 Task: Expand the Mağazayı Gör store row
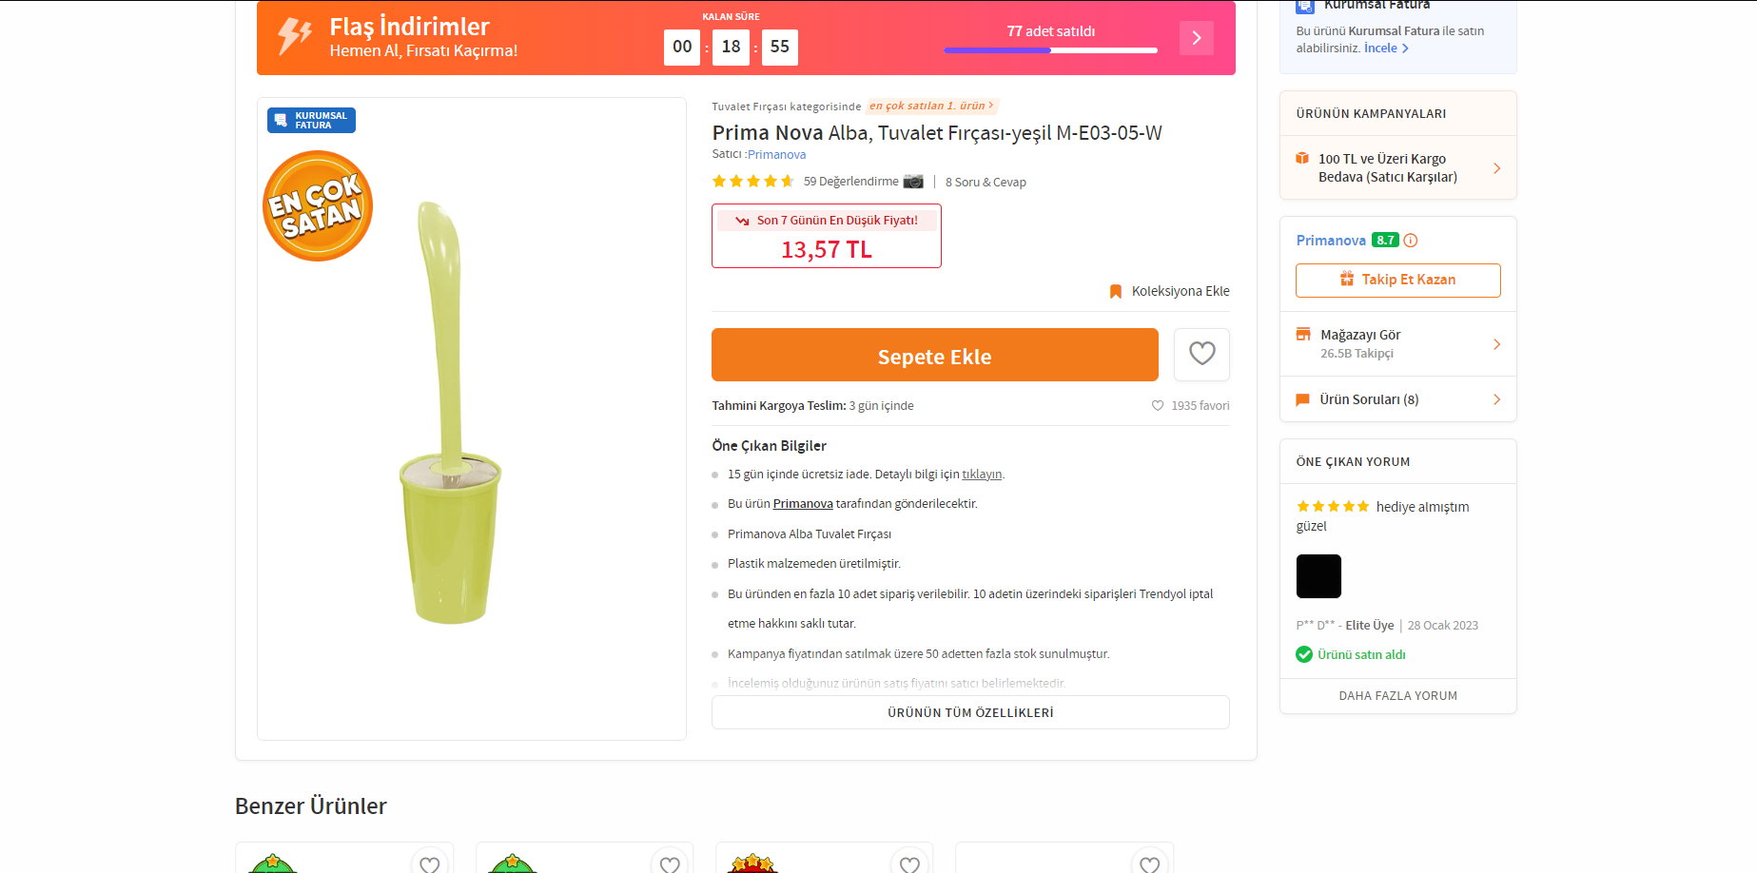point(1398,344)
